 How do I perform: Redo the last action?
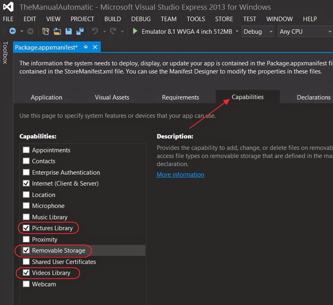coord(113,31)
